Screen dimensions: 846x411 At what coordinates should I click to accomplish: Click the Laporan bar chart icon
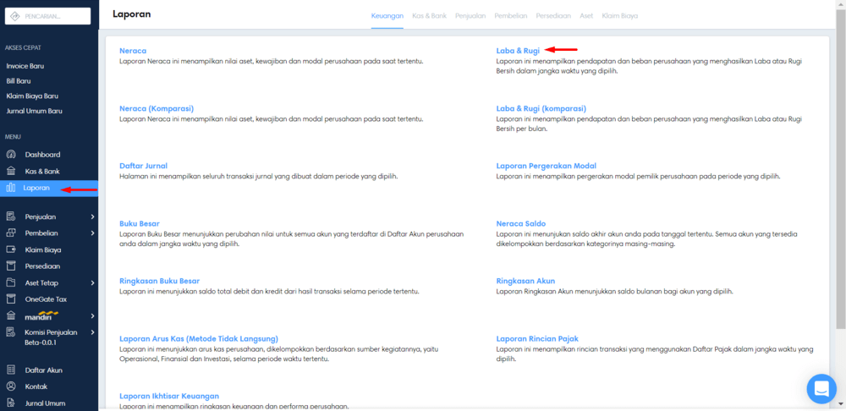click(11, 188)
